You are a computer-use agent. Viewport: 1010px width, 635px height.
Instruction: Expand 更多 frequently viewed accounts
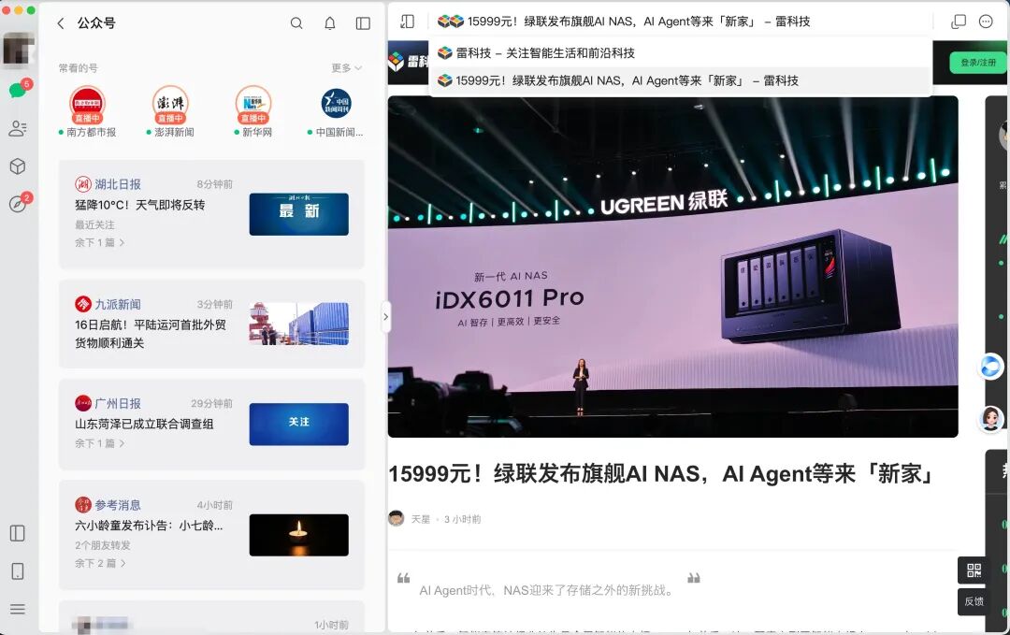point(347,68)
